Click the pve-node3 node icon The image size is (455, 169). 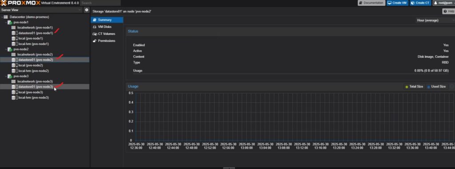pos(10,76)
